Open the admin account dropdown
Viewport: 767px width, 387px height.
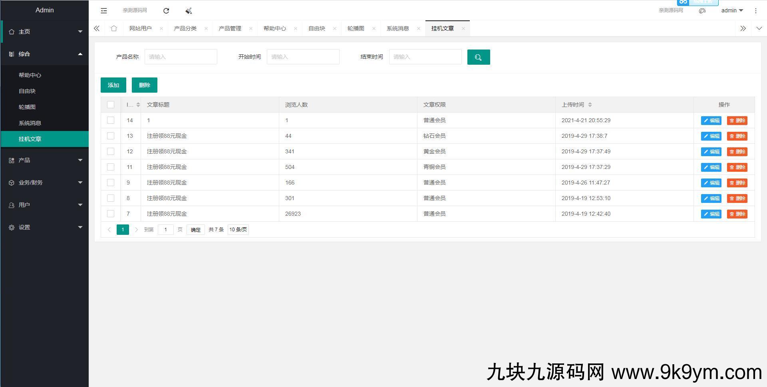pos(731,11)
